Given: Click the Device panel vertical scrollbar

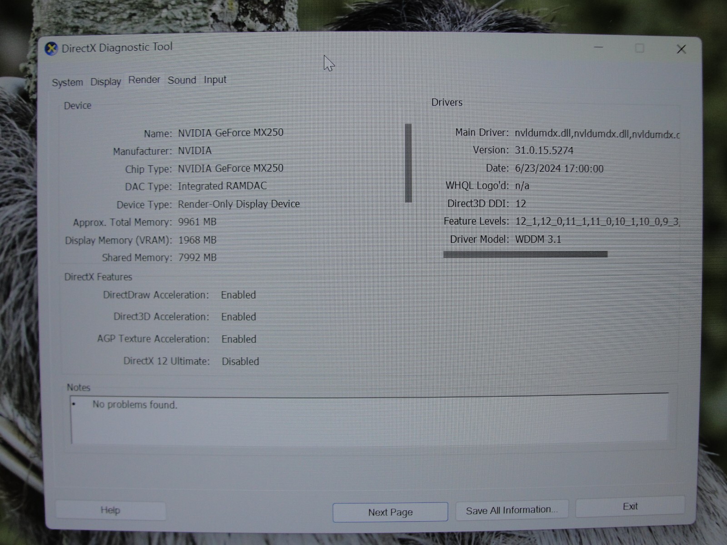Looking at the screenshot, I should pos(408,163).
